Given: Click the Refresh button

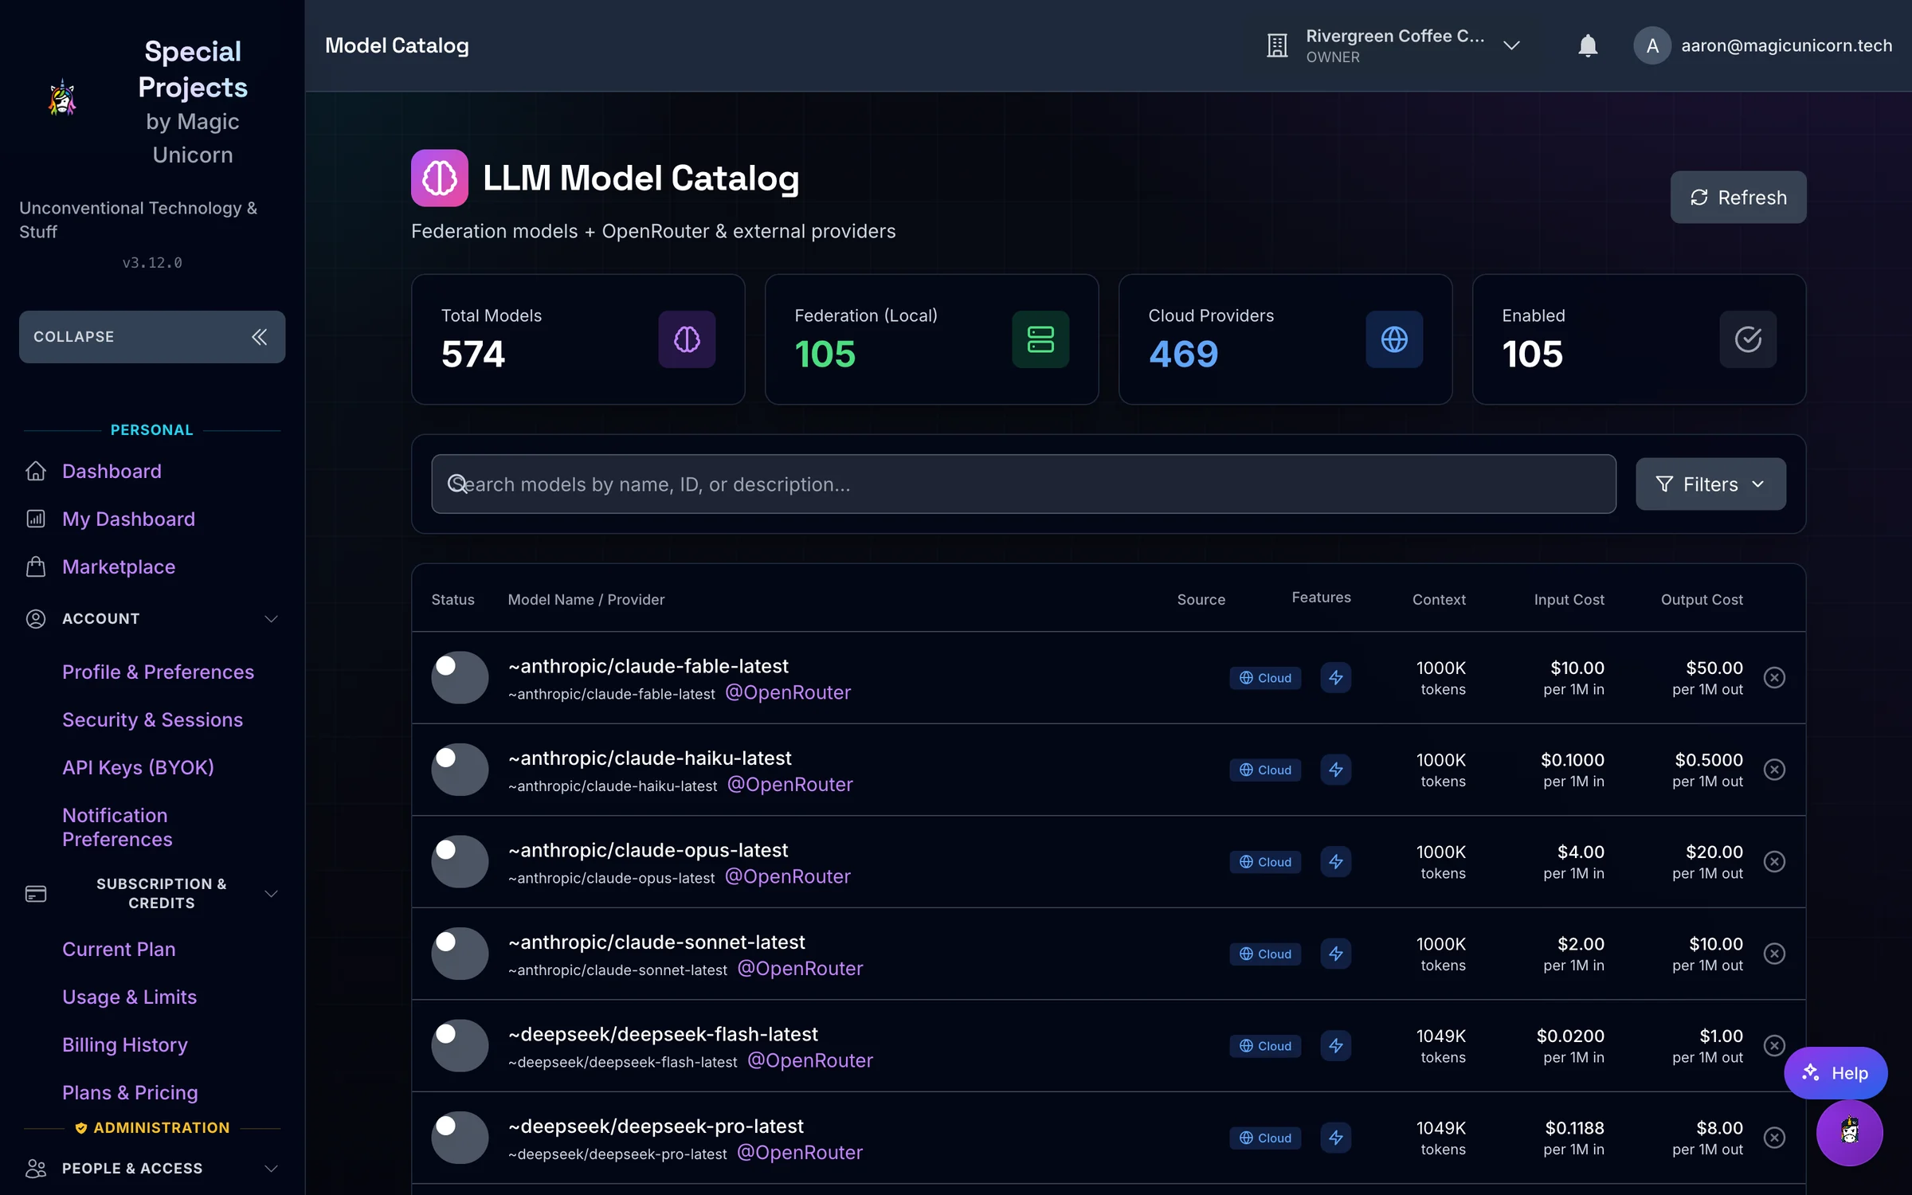Looking at the screenshot, I should pyautogui.click(x=1738, y=198).
